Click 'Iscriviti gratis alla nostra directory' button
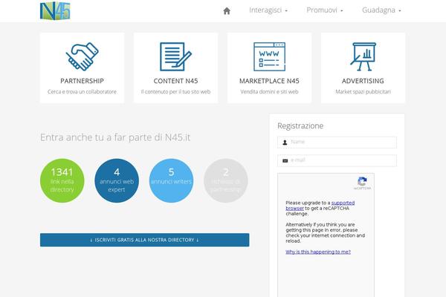 point(144,240)
